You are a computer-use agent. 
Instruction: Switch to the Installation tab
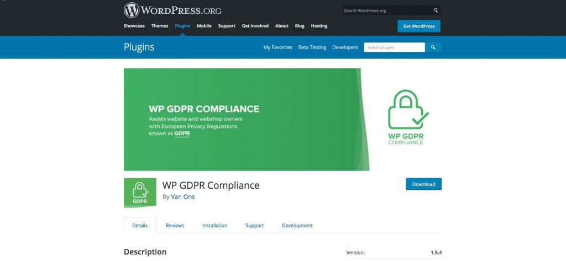click(x=215, y=225)
